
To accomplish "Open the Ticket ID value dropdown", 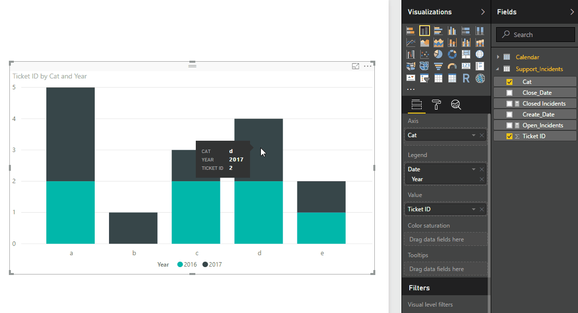I will coord(473,209).
